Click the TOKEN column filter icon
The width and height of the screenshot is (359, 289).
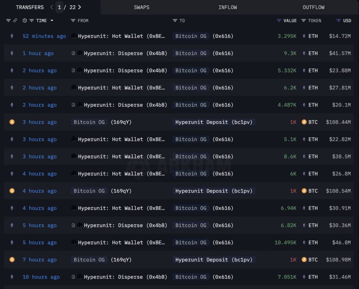(303, 21)
